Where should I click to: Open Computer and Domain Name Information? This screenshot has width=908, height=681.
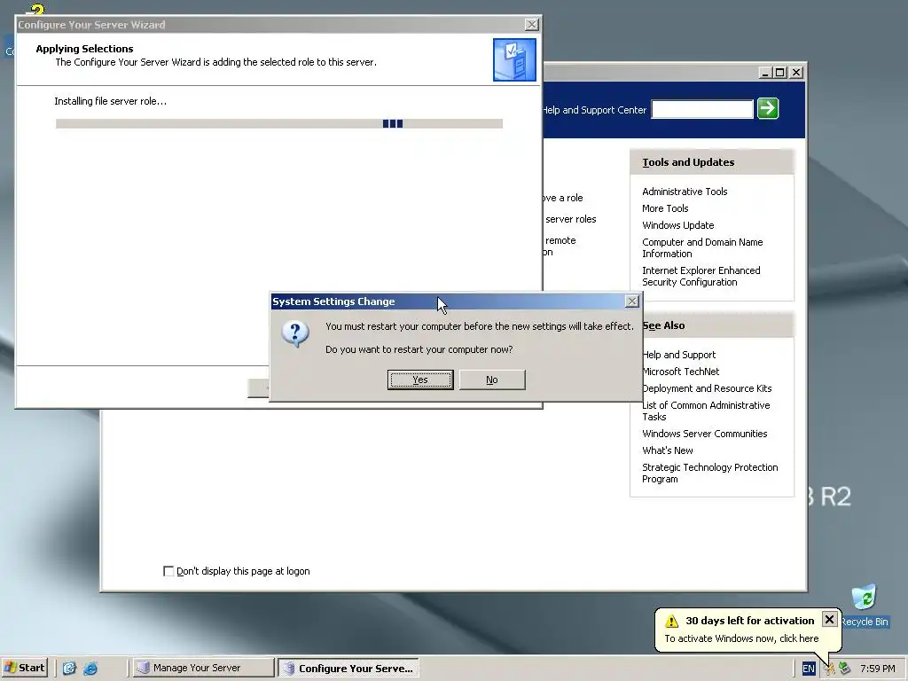[702, 248]
